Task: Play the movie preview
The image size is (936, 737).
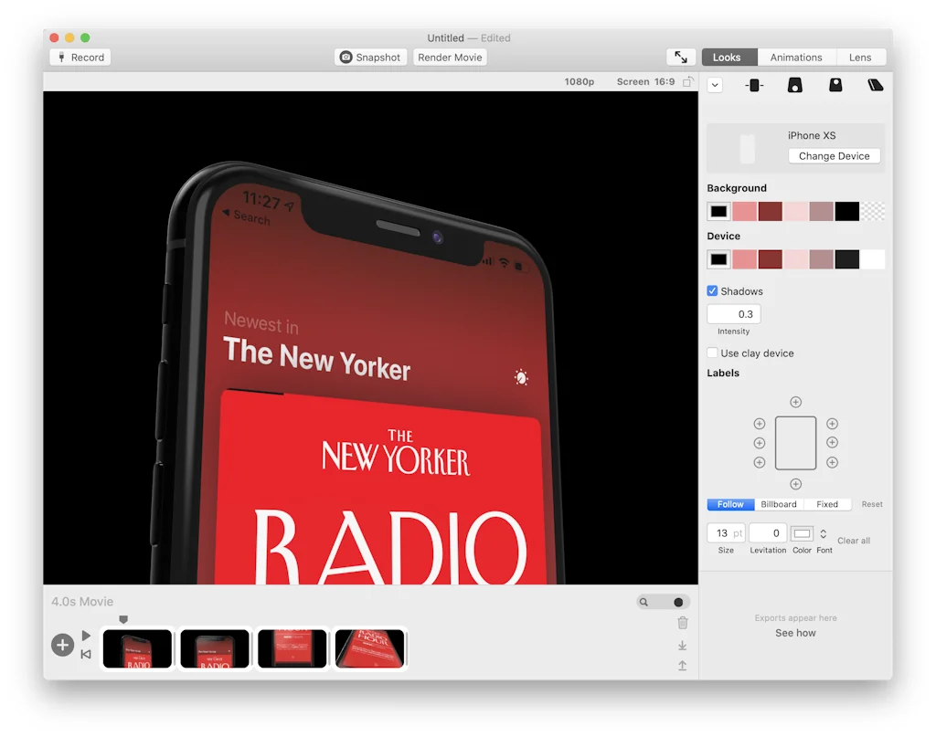Action: coord(86,636)
